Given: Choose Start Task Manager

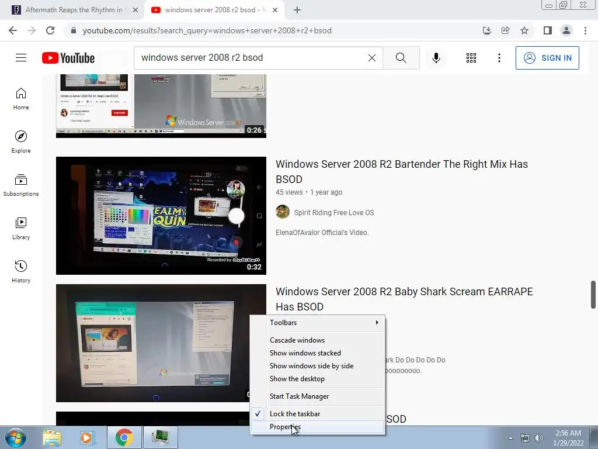Looking at the screenshot, I should tap(317, 396).
